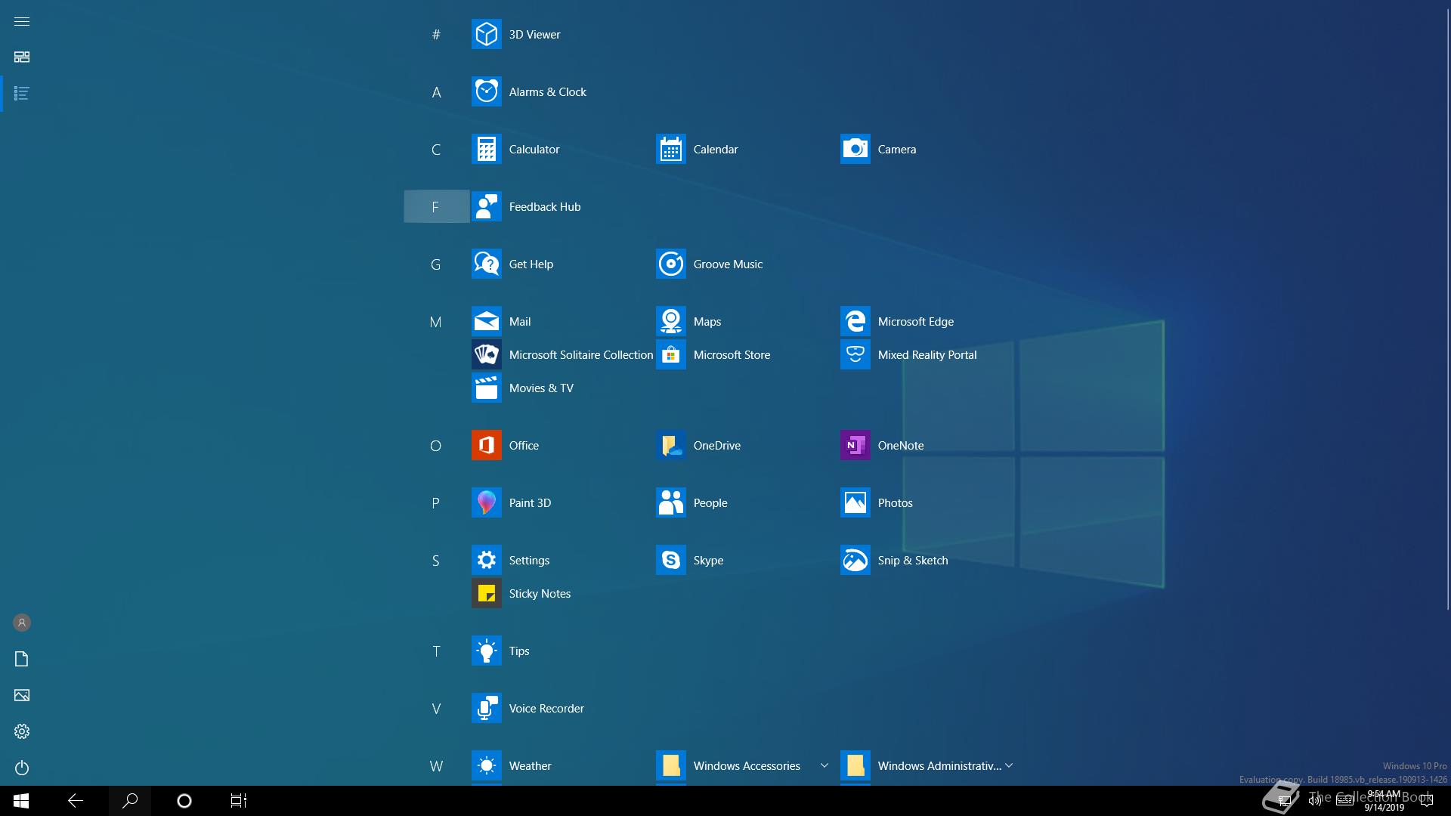Open the 3D Viewer app icon
The image size is (1451, 816).
click(x=486, y=34)
